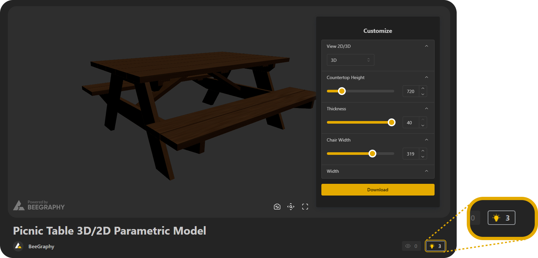
Task: Open the BeeGraphy author profile link
Action: point(41,247)
